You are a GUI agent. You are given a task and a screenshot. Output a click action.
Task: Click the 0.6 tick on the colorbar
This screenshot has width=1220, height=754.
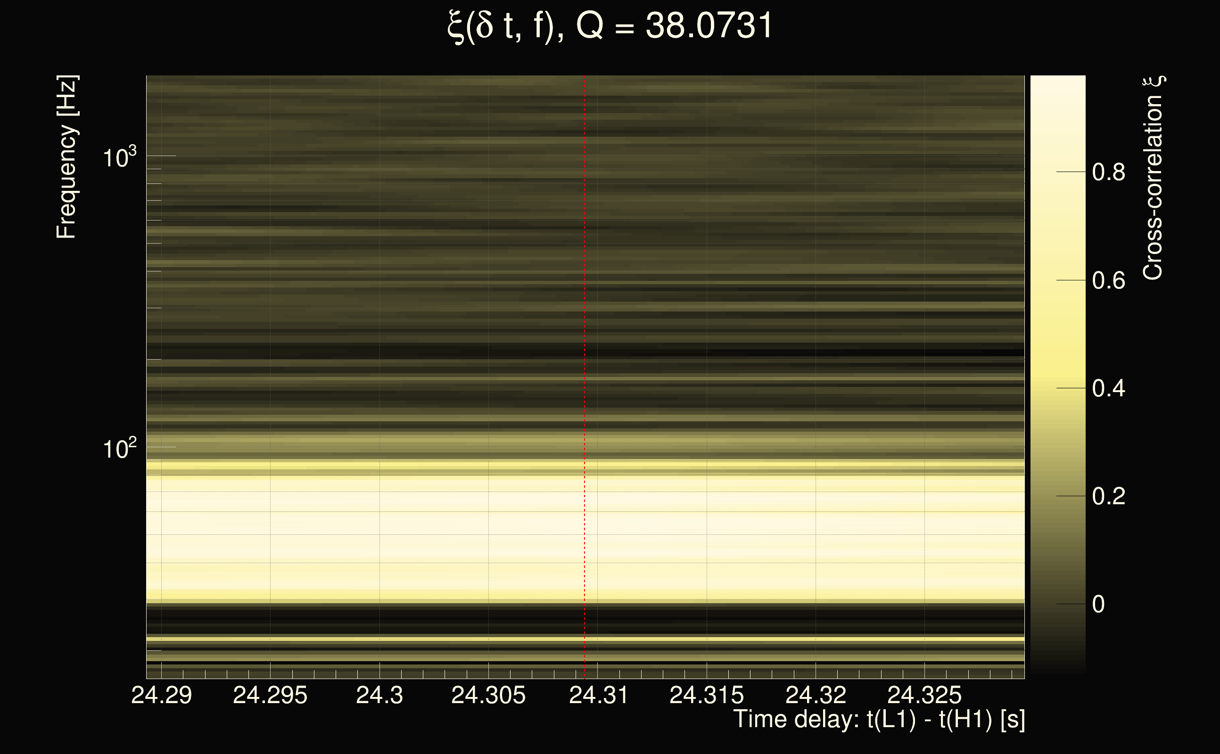click(1108, 280)
